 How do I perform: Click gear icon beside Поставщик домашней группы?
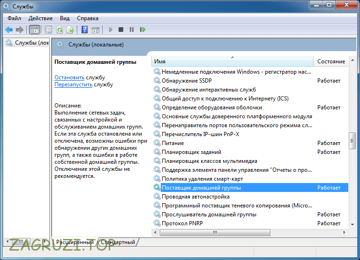coord(157,187)
